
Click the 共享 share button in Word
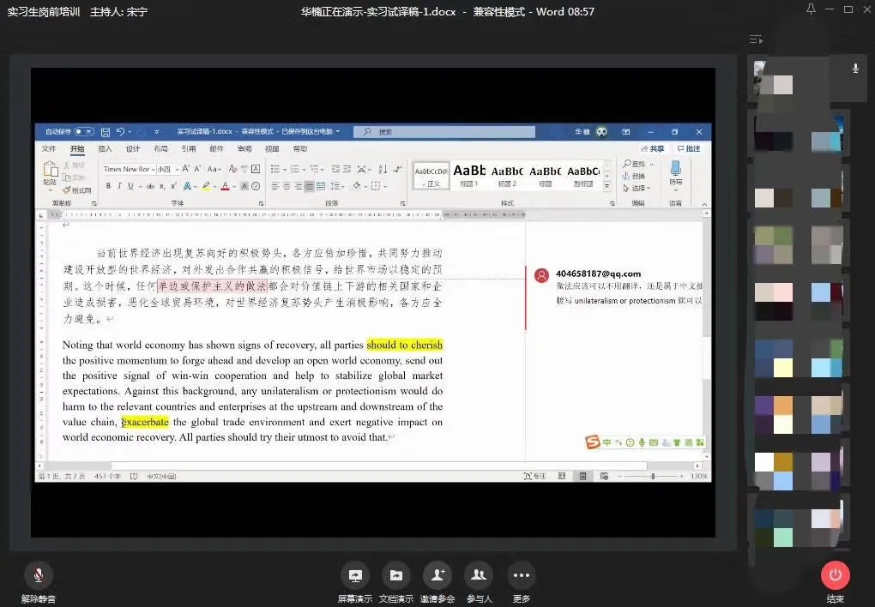tap(654, 149)
